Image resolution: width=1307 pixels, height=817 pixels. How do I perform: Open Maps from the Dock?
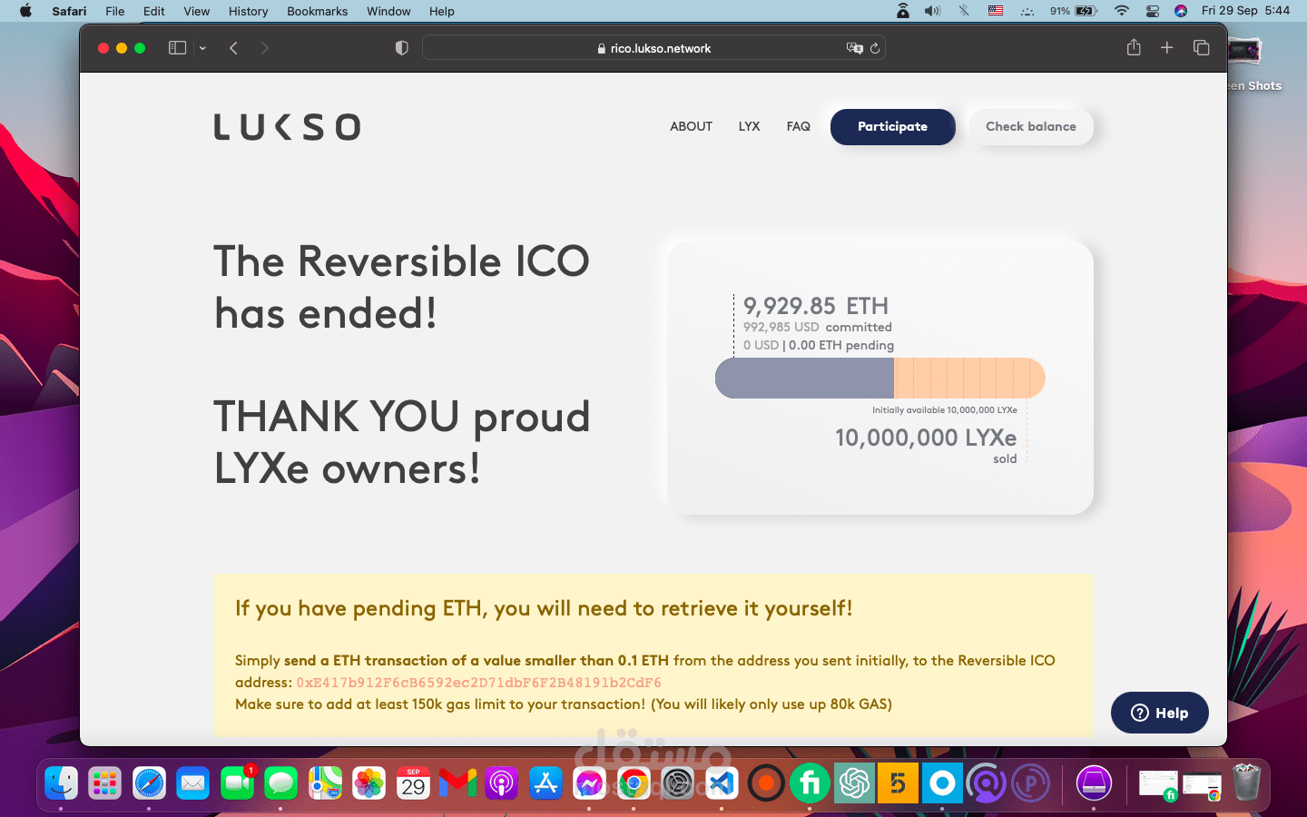click(325, 783)
